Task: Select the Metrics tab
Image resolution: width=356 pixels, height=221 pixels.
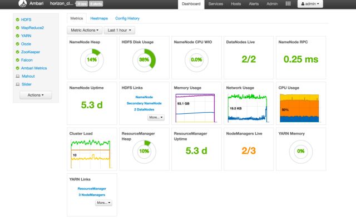Action: pyautogui.click(x=77, y=18)
